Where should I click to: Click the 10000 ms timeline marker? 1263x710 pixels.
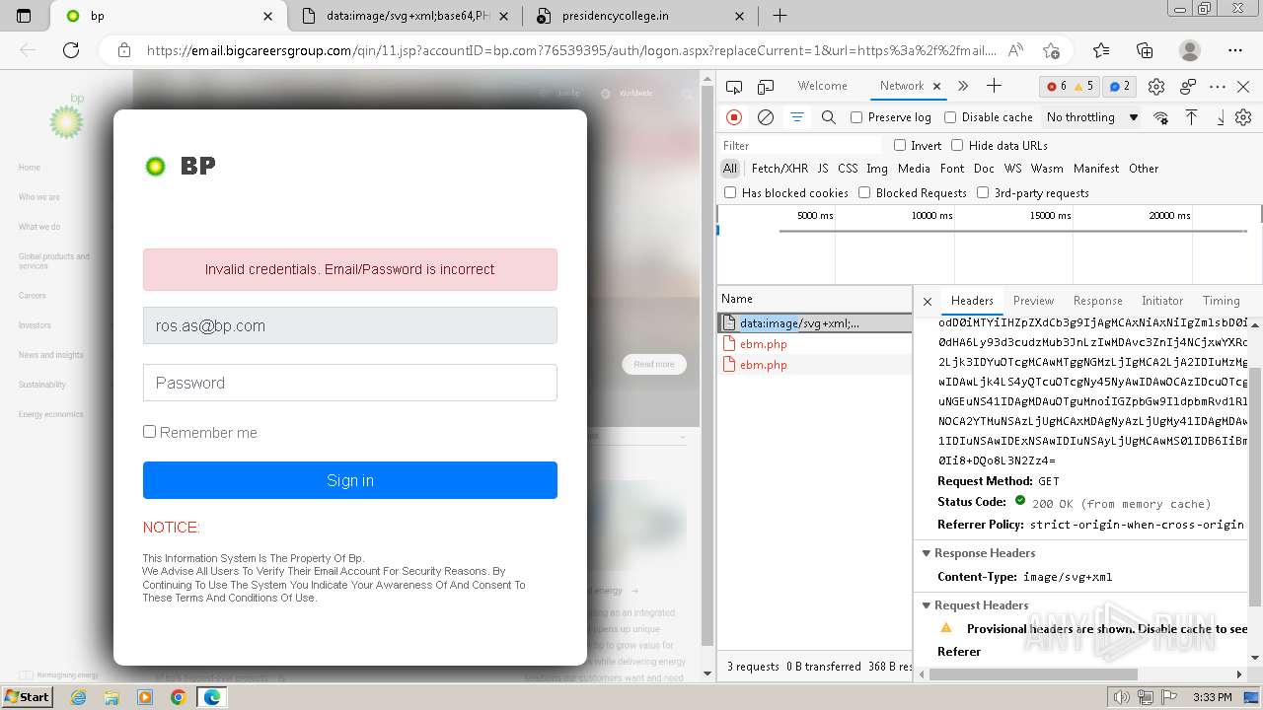(931, 215)
